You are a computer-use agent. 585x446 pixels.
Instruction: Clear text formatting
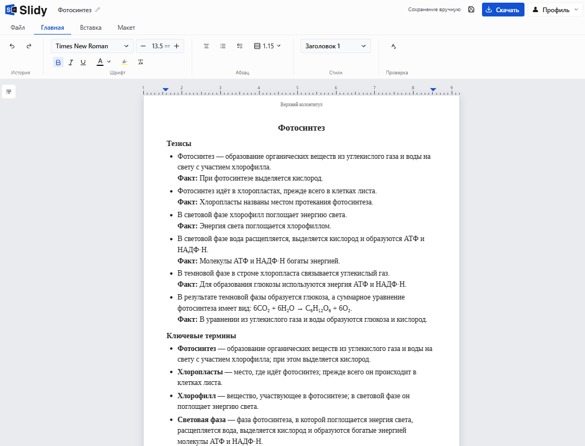(x=140, y=62)
